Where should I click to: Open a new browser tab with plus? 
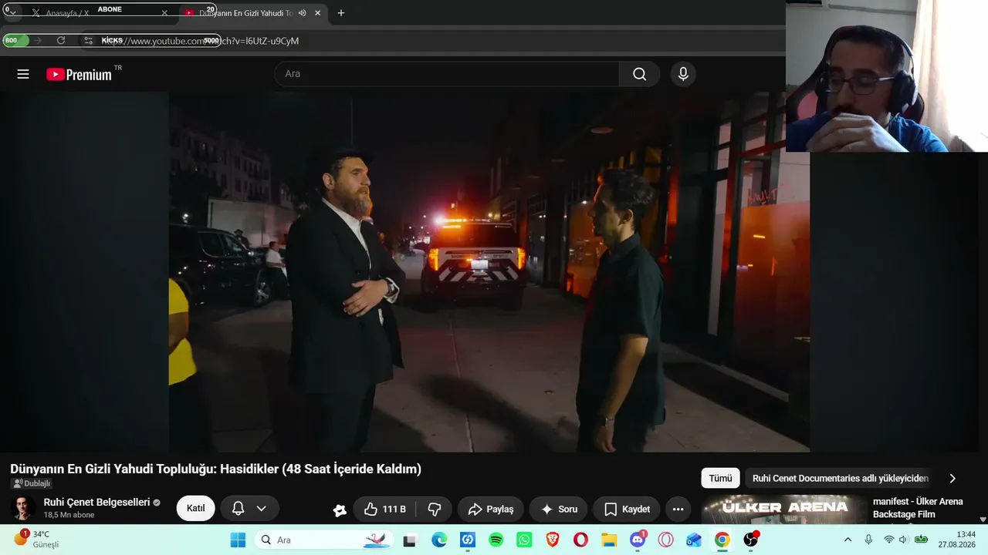340,13
